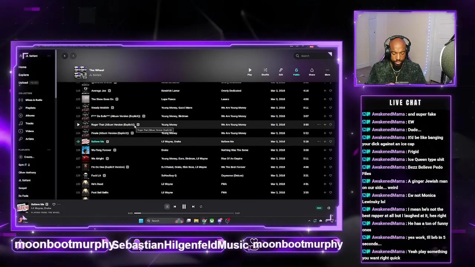Toggle the Public playlist lock
The image size is (475, 267).
click(x=296, y=72)
